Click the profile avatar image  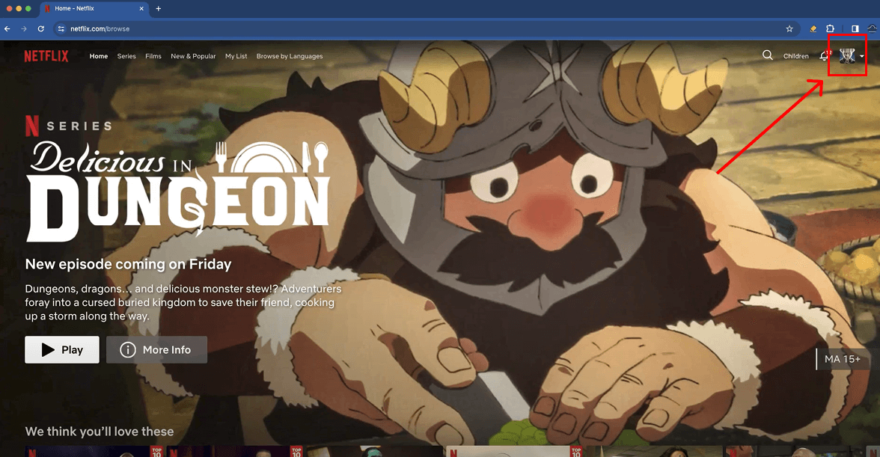847,55
